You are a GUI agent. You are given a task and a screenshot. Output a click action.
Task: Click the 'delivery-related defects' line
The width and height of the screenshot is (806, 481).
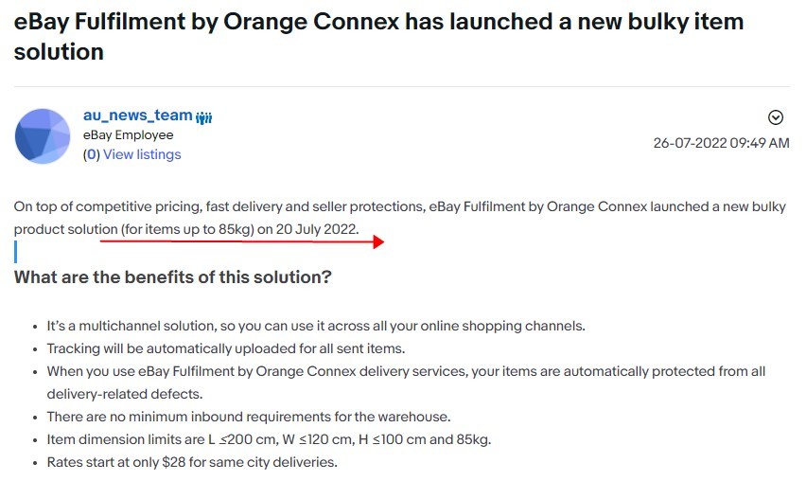(125, 394)
